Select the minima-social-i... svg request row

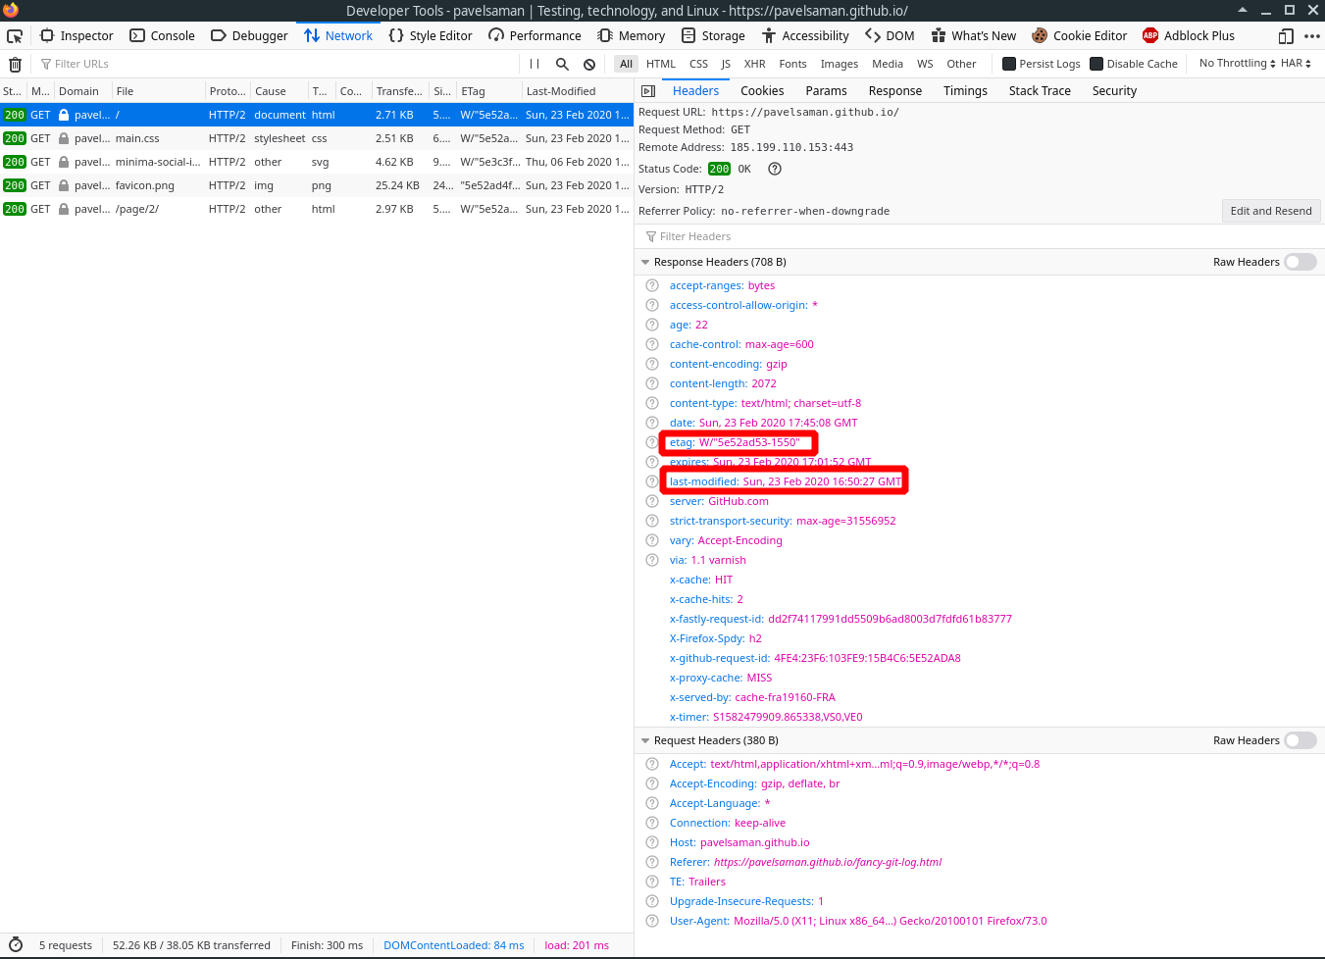coord(317,162)
